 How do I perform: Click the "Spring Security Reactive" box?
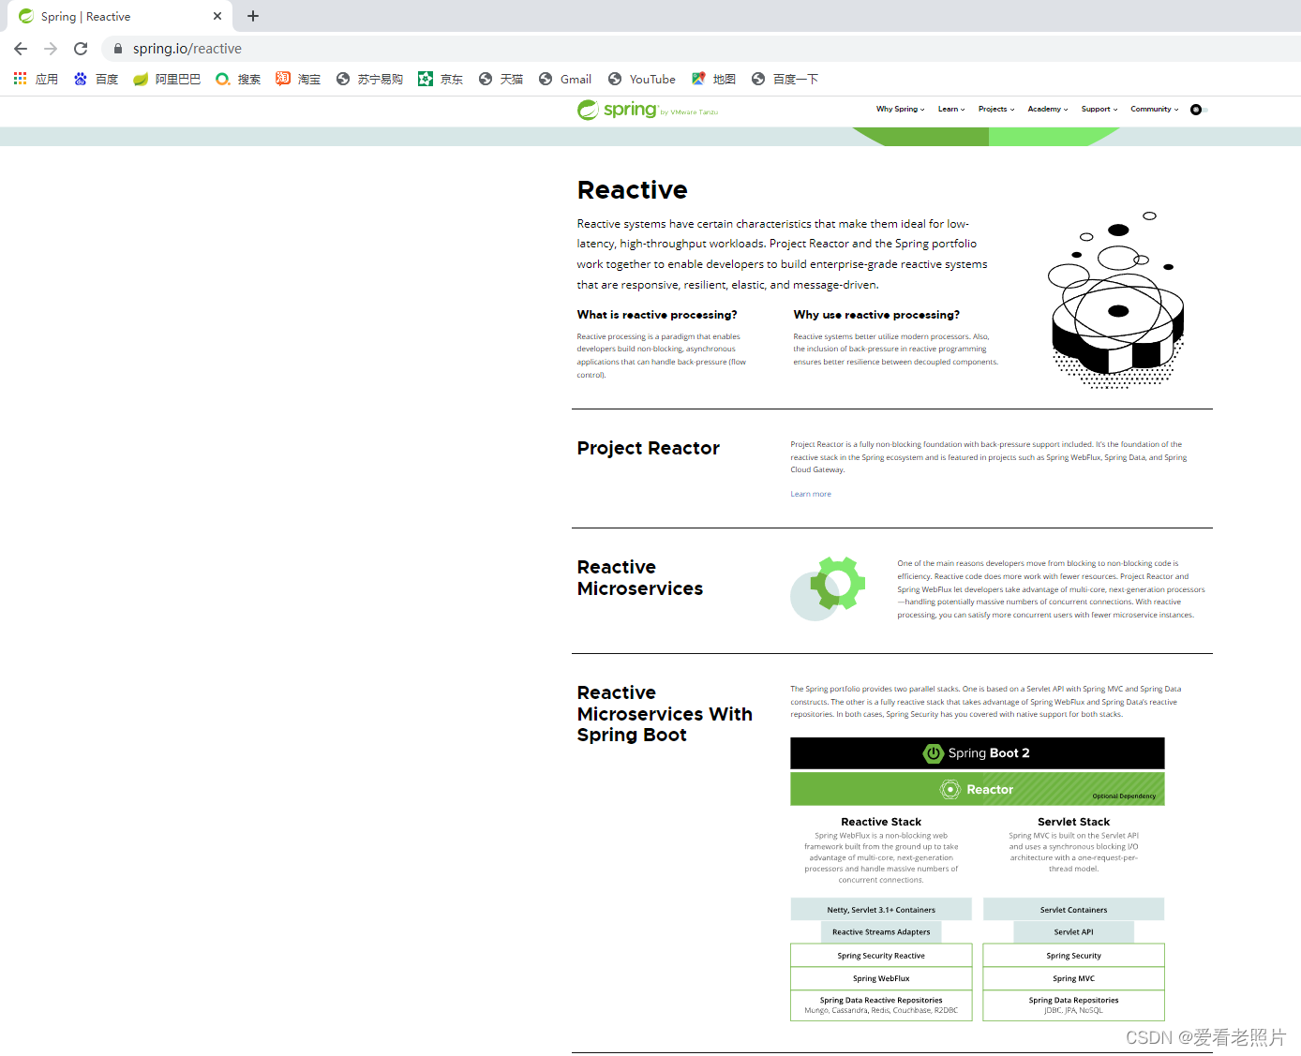click(x=881, y=956)
